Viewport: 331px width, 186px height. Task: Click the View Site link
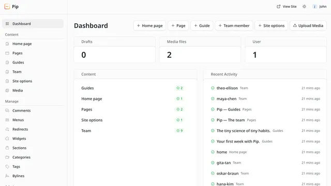point(287,7)
